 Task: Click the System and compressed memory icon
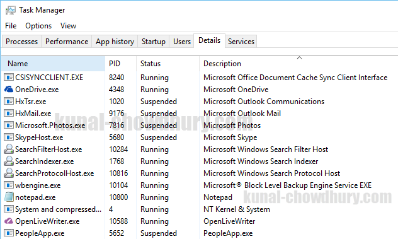coord(9,209)
